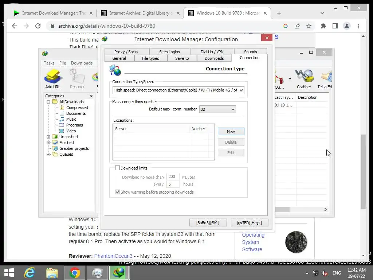Viewport: 373px width, 280px height.
Task: Close the Categories panel
Action: tap(91, 96)
